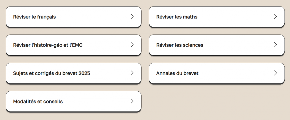
Task: Select the "Réviser les maths" text
Action: click(x=177, y=17)
